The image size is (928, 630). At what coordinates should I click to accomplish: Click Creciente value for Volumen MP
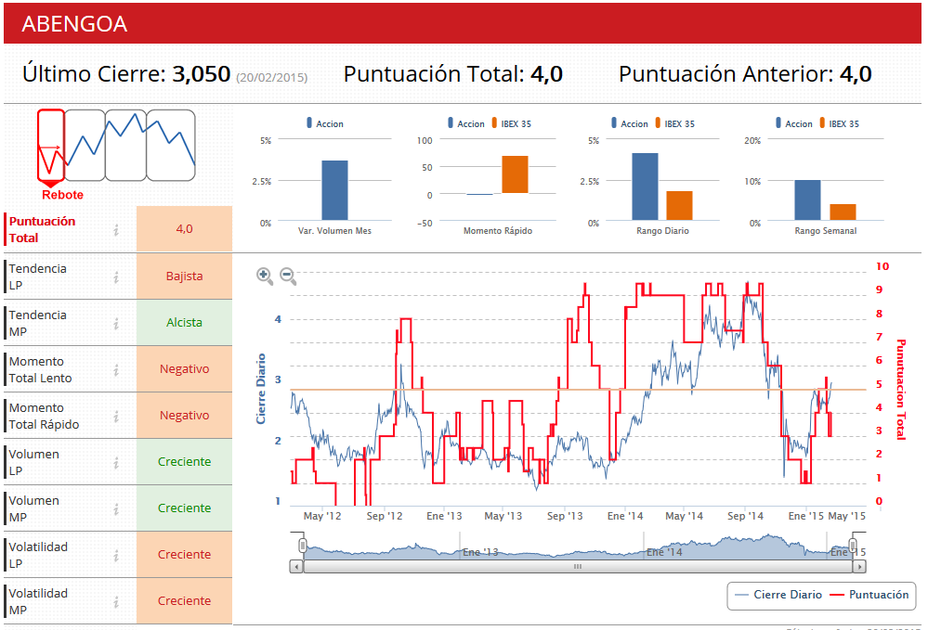pyautogui.click(x=184, y=508)
